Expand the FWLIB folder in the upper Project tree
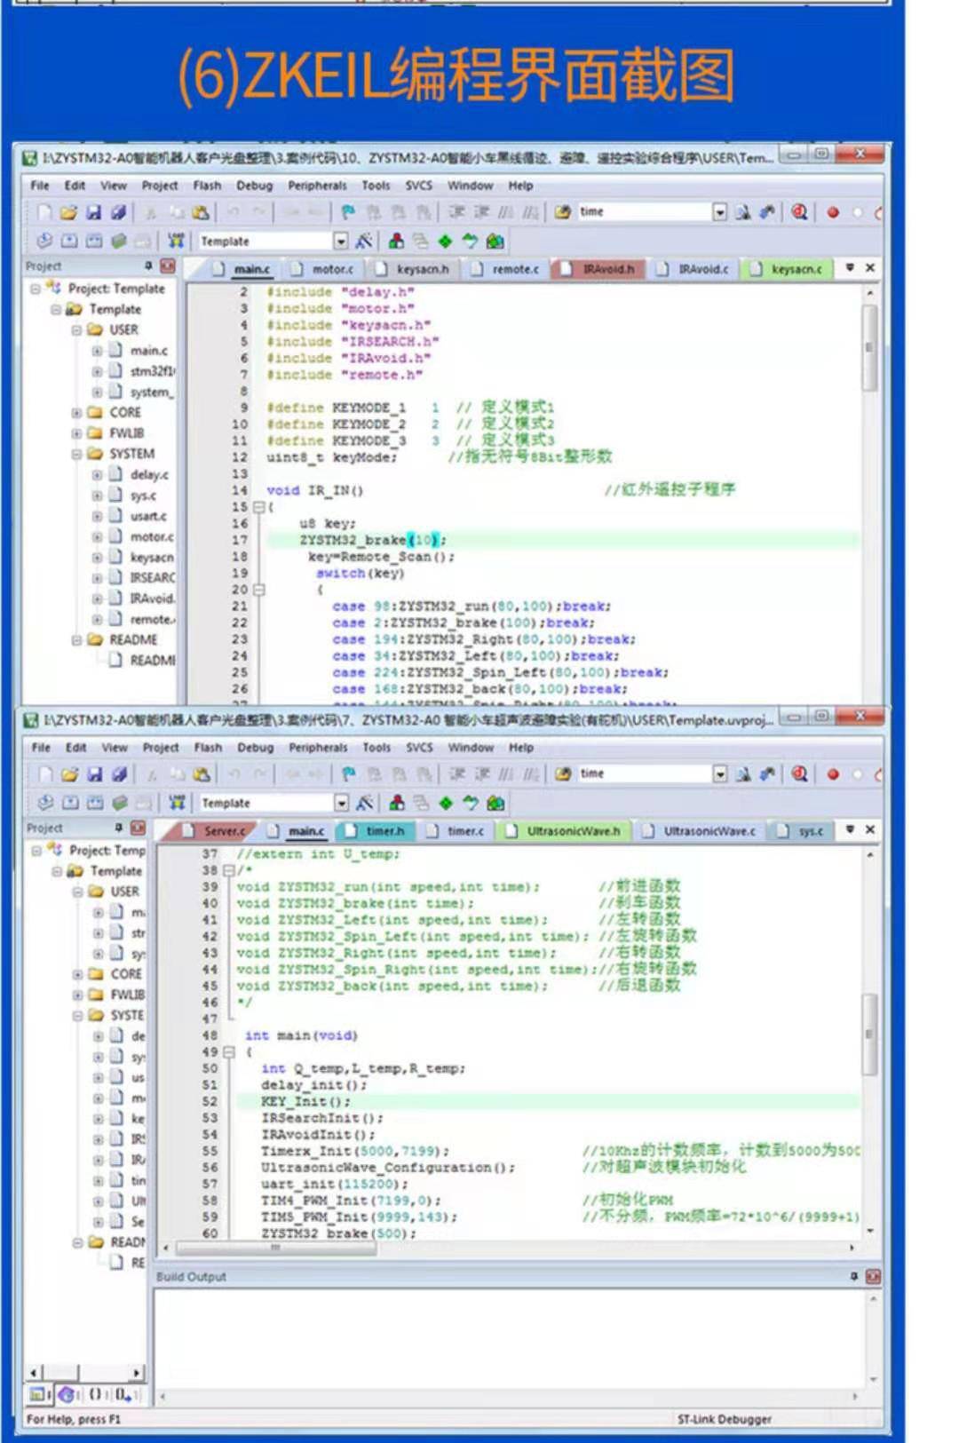959x1443 pixels. (x=76, y=433)
